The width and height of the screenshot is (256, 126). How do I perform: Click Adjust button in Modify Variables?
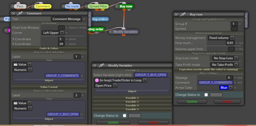click(x=132, y=91)
